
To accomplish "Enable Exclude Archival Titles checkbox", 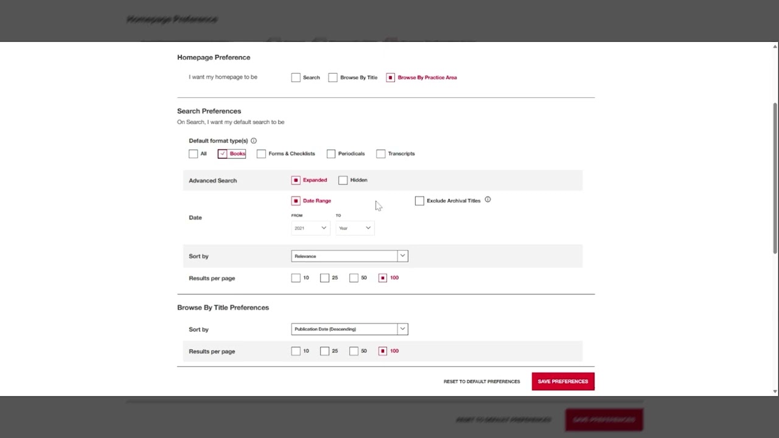I will click(419, 201).
